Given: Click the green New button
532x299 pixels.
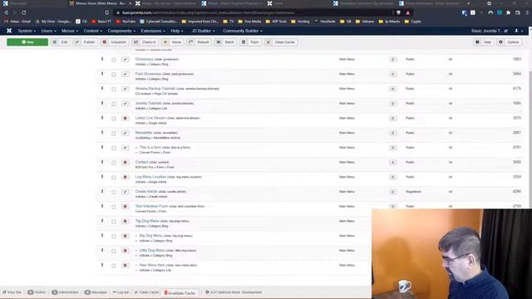Looking at the screenshot, I should tap(27, 42).
